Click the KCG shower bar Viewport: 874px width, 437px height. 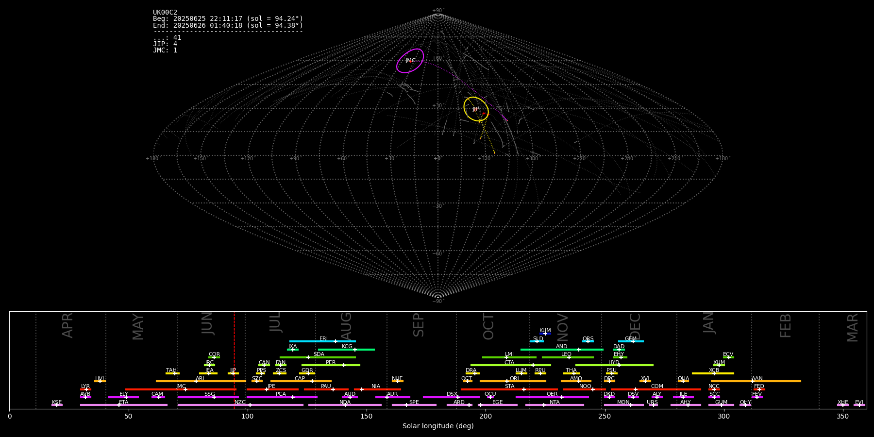[346, 349]
